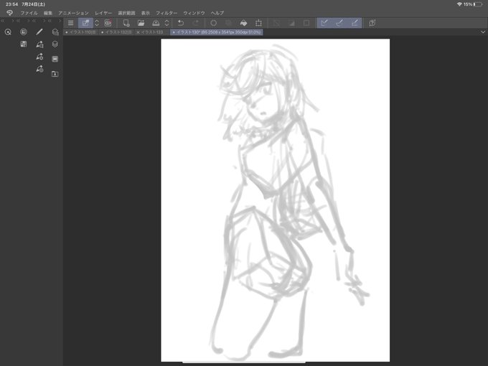Expand the rightmost palette dock > arrow
The height and width of the screenshot is (366, 488).
60,21
